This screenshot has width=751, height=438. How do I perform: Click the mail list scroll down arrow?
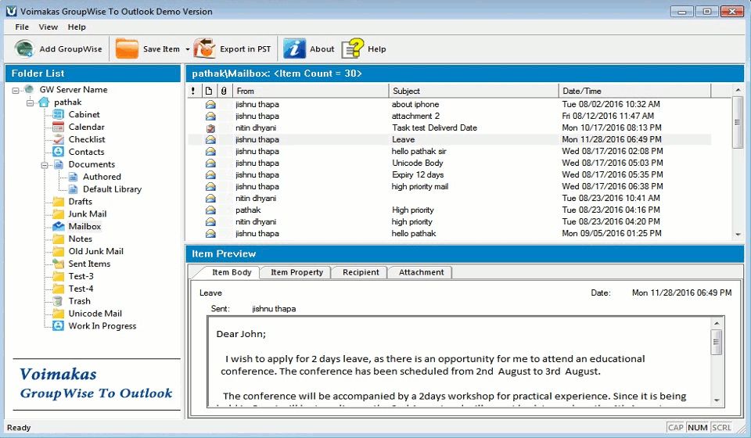pos(738,234)
